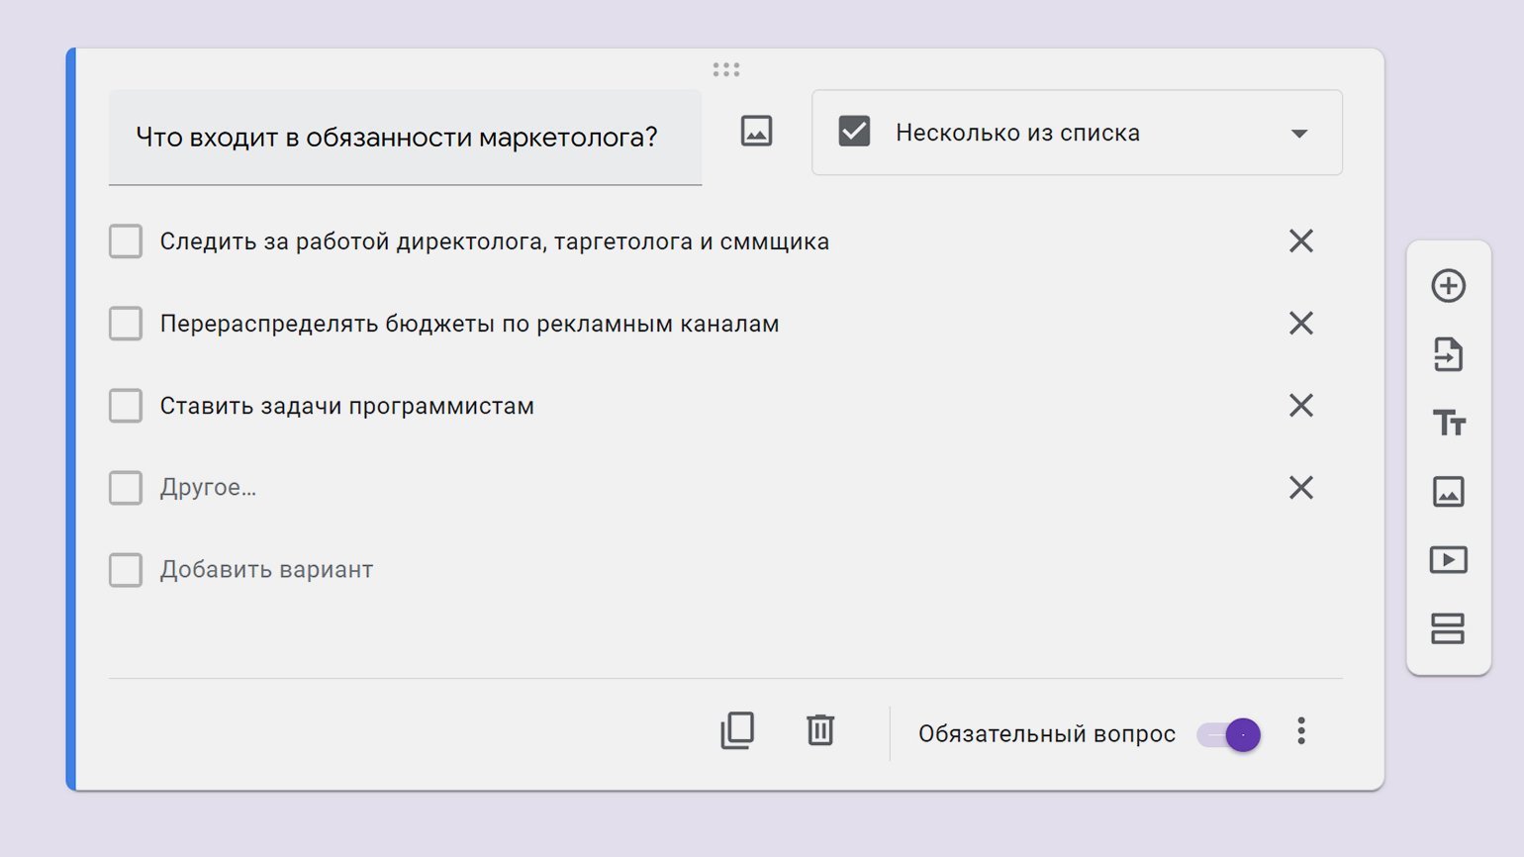Viewport: 1524px width, 857px height.
Task: Add video from the side toolbar
Action: (1448, 560)
